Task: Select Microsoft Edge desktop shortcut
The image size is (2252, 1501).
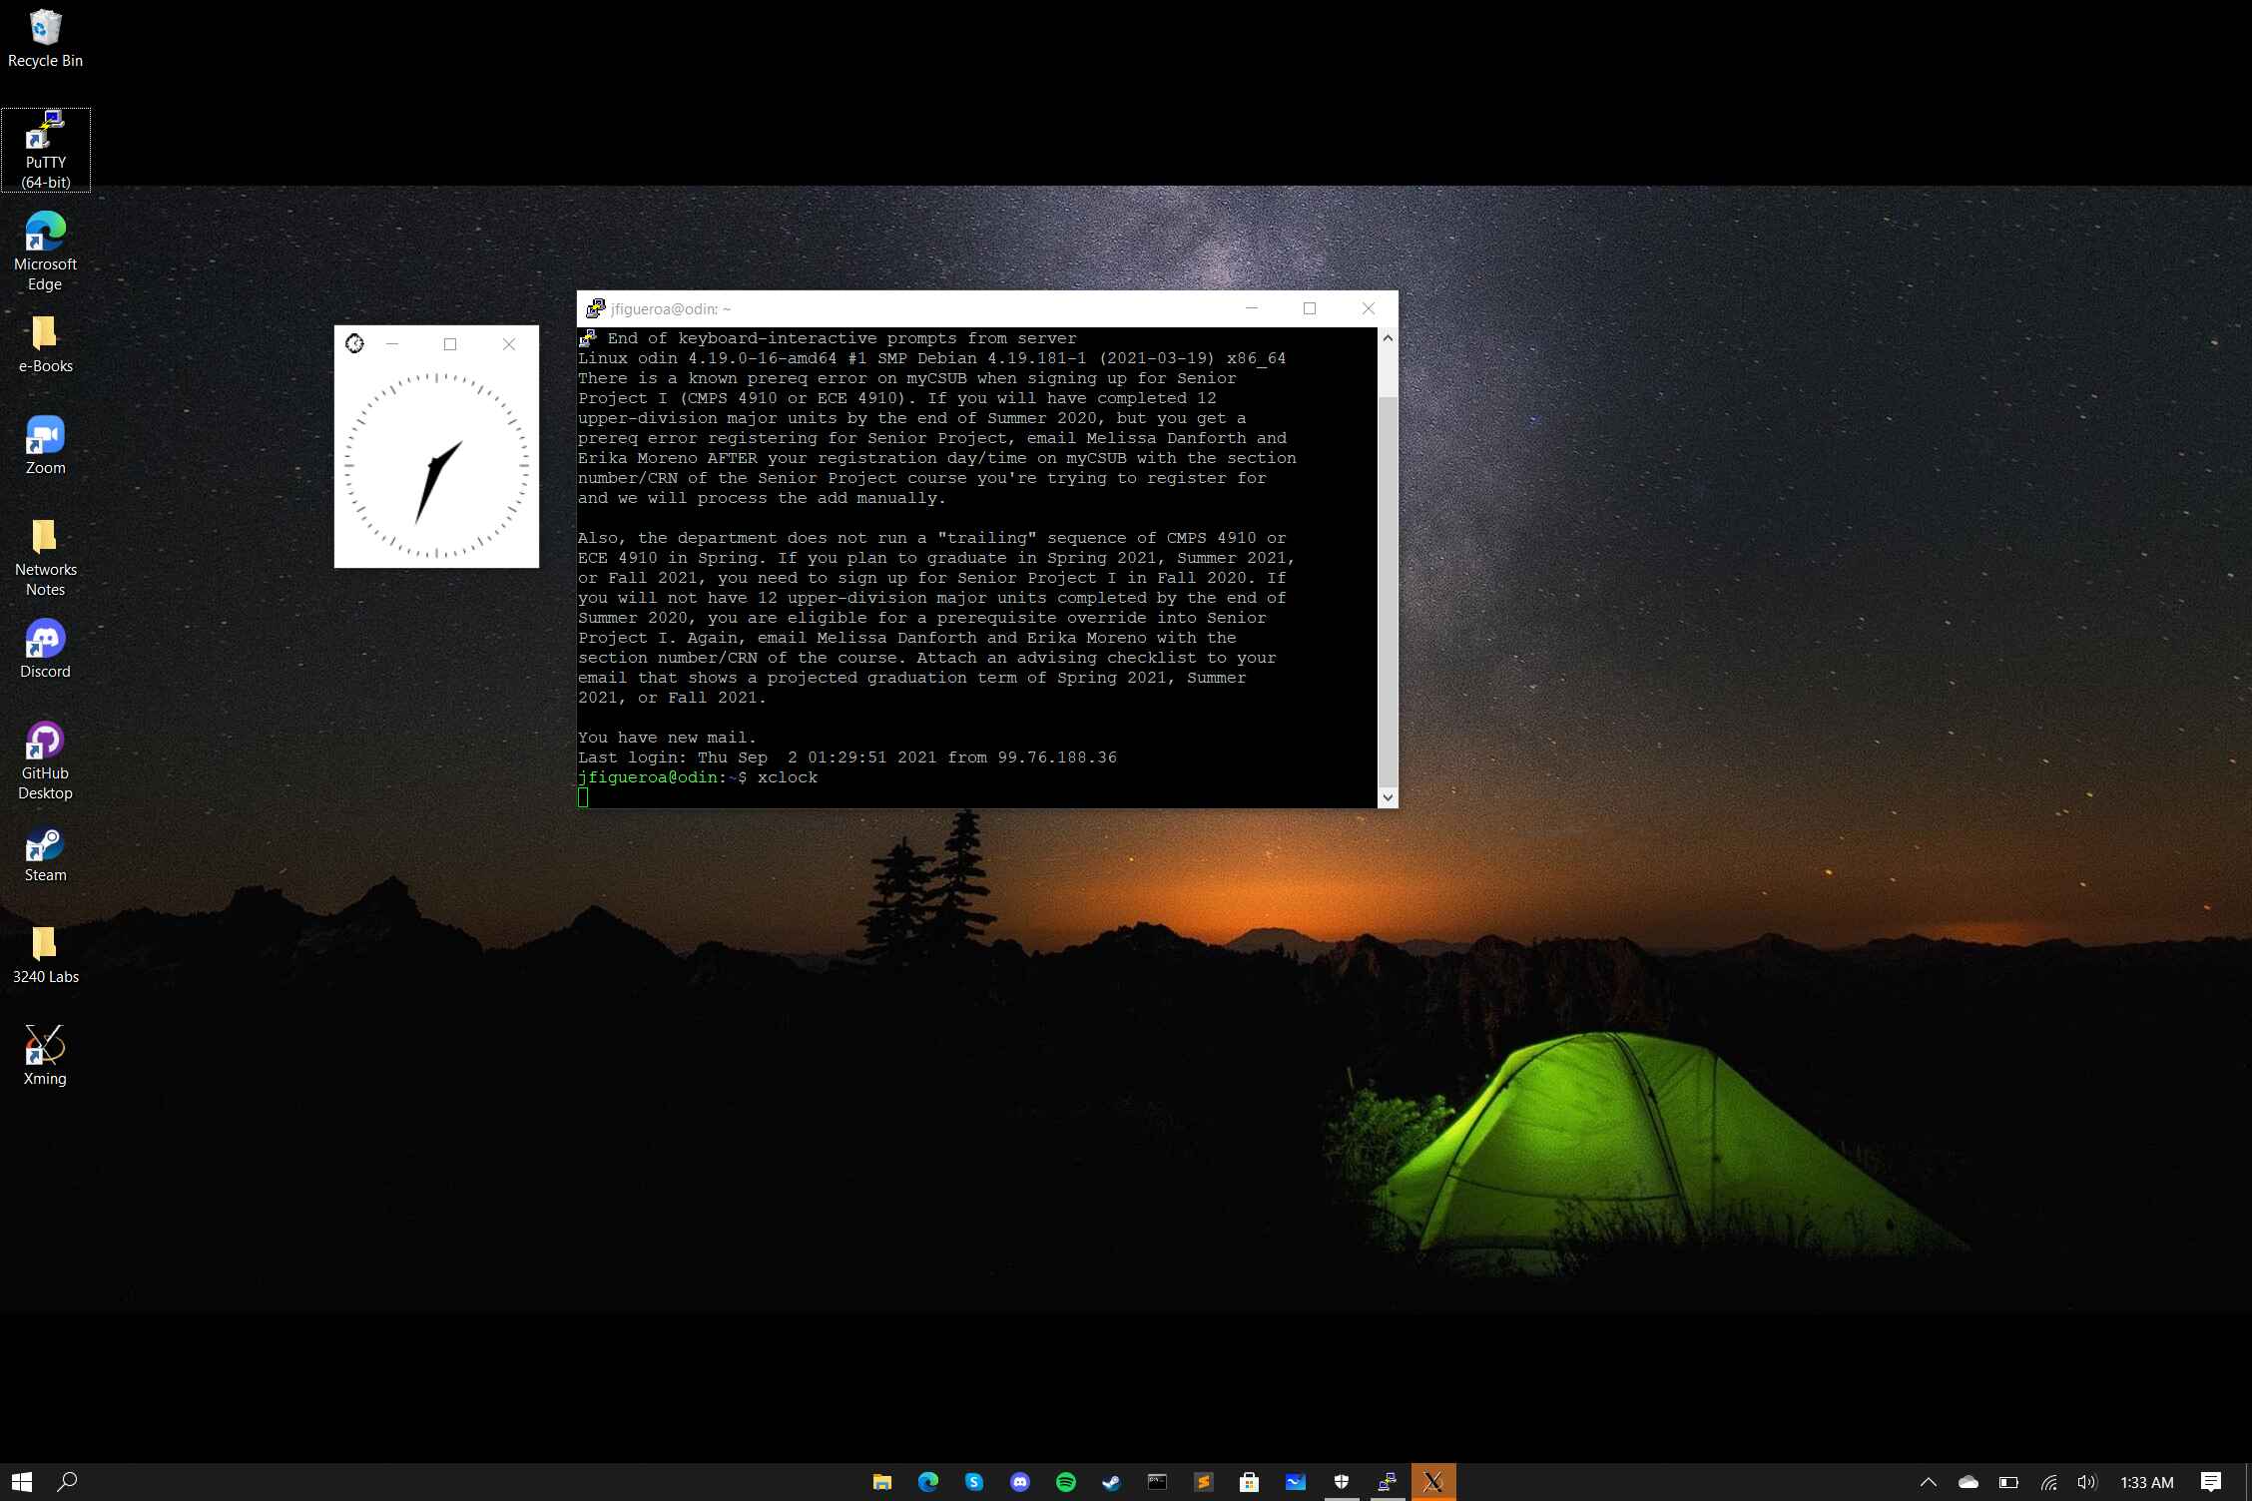Action: [x=45, y=251]
